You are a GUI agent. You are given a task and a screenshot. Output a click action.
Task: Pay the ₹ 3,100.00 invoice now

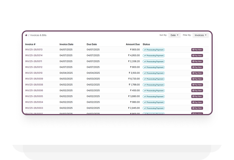tap(197, 73)
